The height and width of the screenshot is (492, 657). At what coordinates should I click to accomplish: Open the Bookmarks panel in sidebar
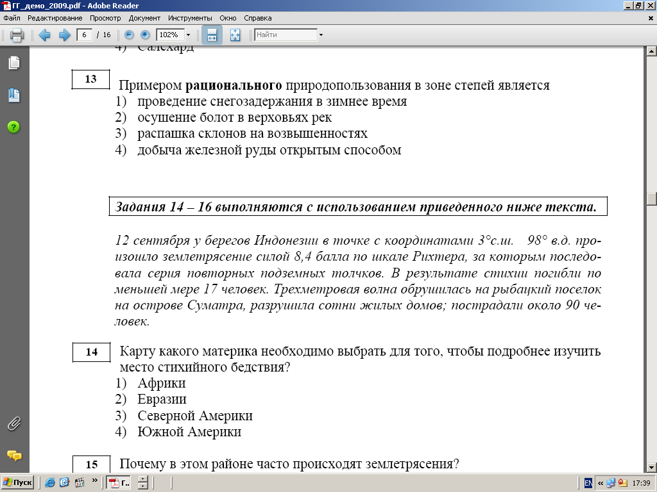[14, 95]
